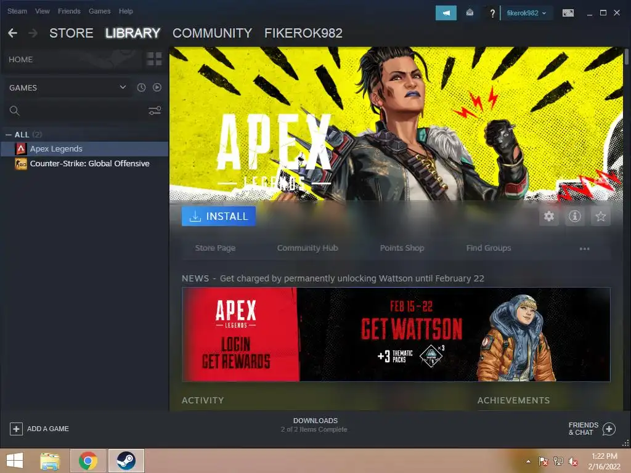Screen dimensions: 631x473
Task: Click the ADD A GAME label
Action: pos(48,429)
